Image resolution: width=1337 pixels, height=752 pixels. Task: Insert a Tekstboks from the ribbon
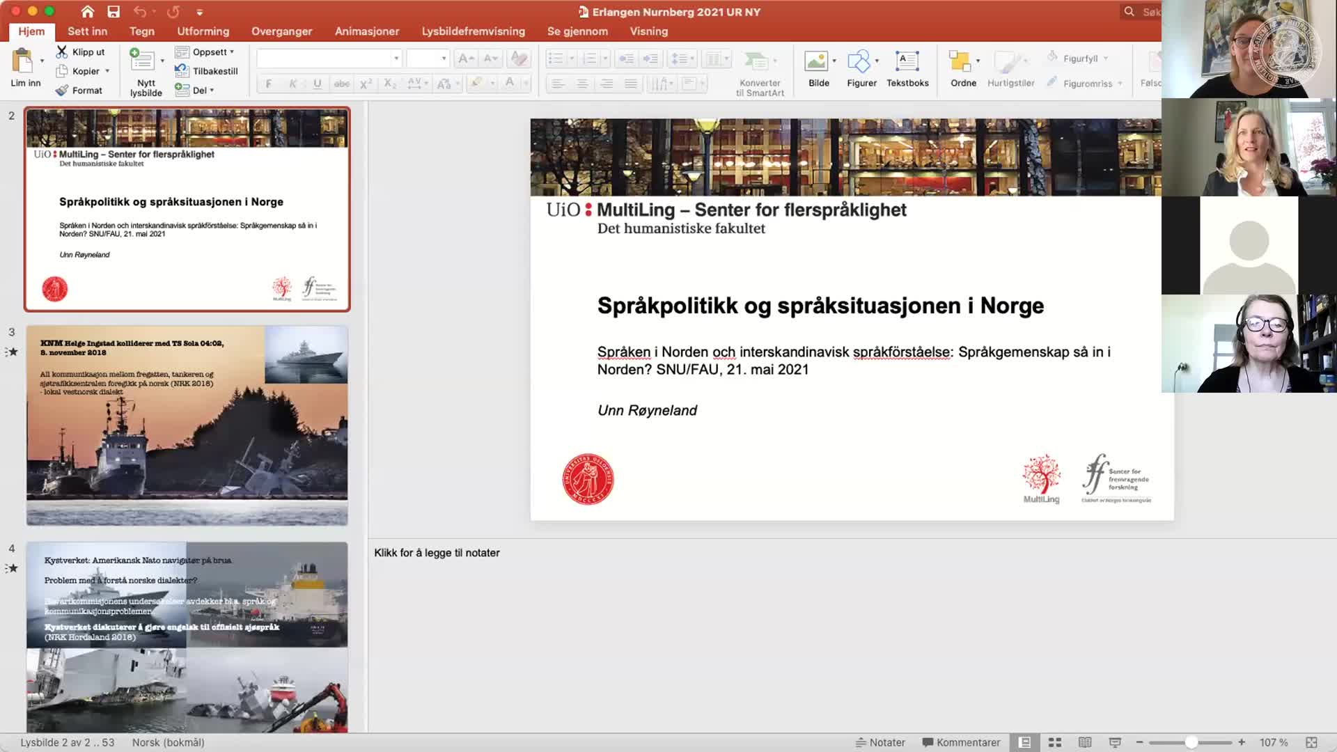[907, 62]
